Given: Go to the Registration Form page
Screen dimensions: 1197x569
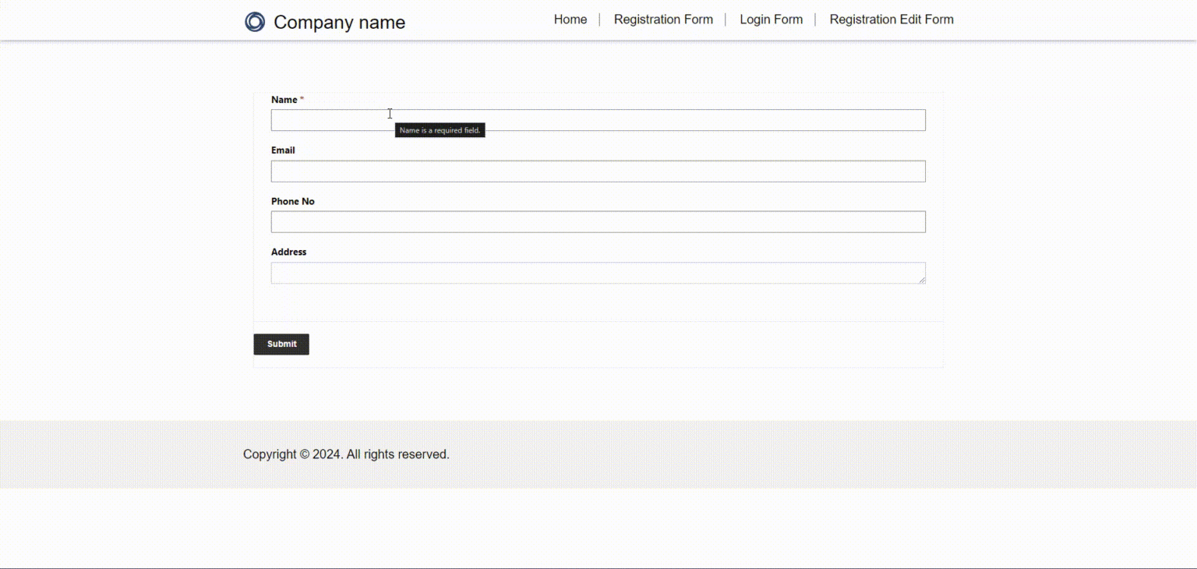Looking at the screenshot, I should (x=663, y=19).
